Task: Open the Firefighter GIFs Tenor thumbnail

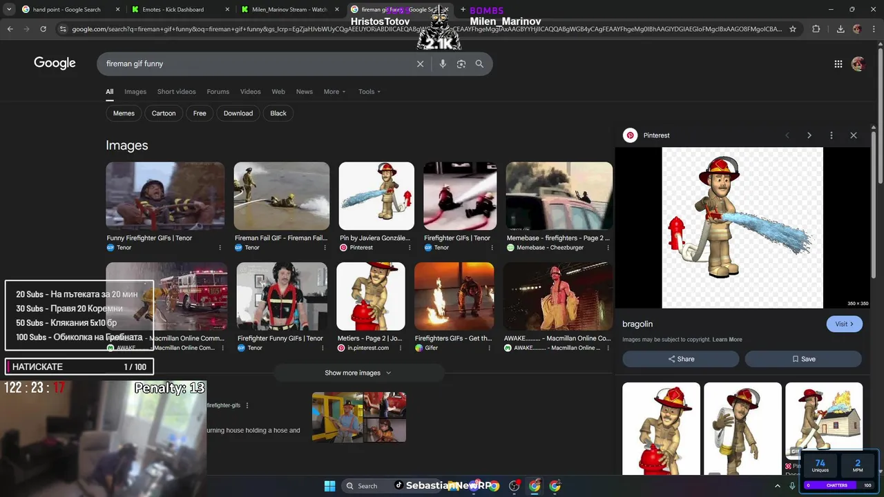Action: 460,196
